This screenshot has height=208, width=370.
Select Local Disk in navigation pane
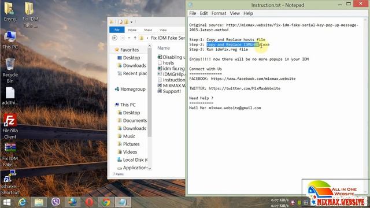pyautogui.click(x=132, y=160)
